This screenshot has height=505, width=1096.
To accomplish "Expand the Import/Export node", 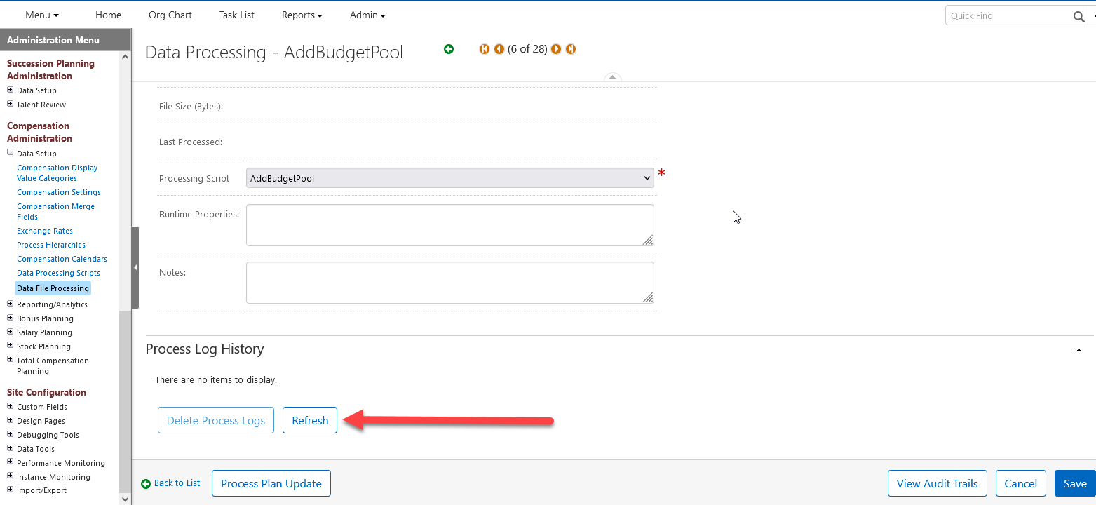I will point(10,490).
